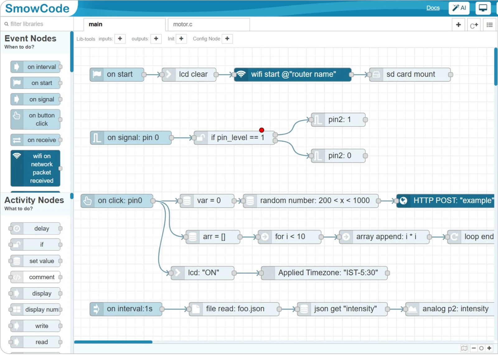This screenshot has width=498, height=355.
Task: Select the if palette node
Action: pyautogui.click(x=35, y=245)
